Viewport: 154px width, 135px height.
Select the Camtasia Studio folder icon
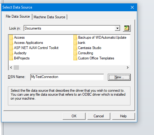75,48
